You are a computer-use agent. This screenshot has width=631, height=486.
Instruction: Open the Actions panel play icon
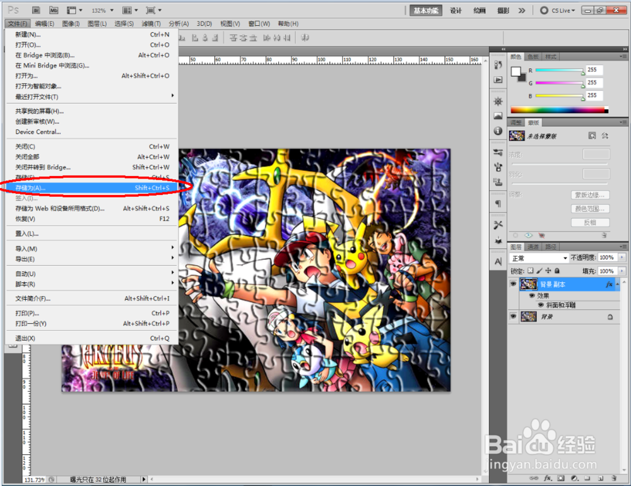point(498,80)
